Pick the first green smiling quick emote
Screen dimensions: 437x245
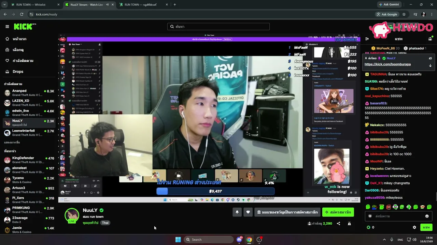click(x=368, y=207)
